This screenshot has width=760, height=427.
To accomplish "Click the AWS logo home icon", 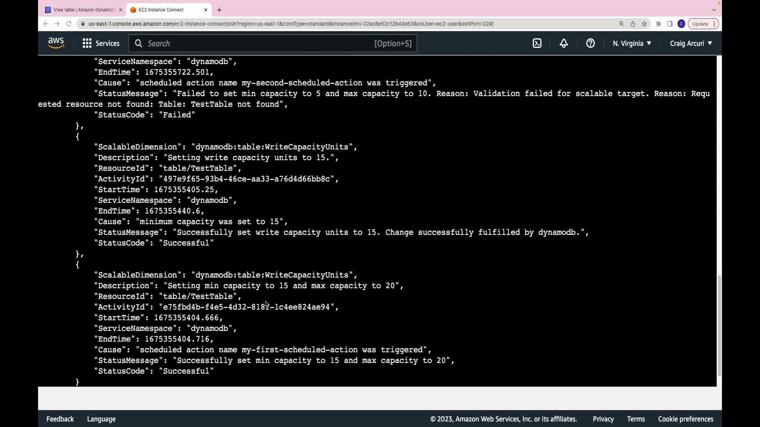I will [56, 43].
